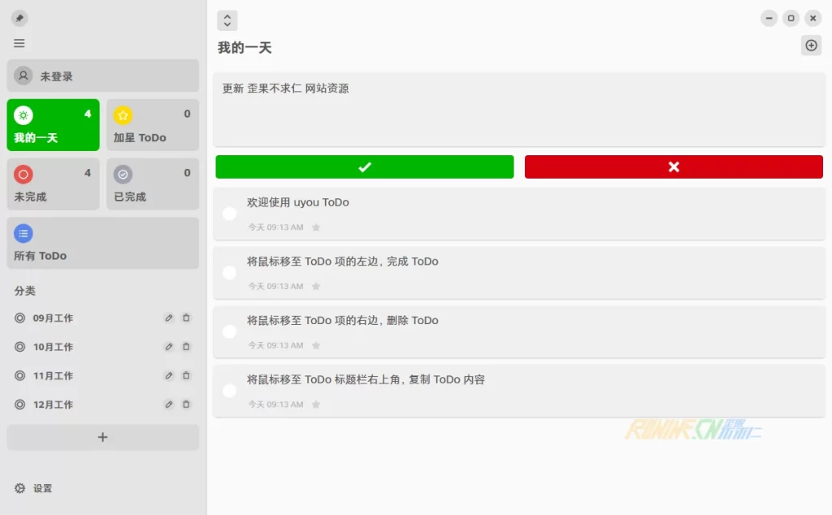
Task: Cancel the new ToDo with red X
Action: 674,167
